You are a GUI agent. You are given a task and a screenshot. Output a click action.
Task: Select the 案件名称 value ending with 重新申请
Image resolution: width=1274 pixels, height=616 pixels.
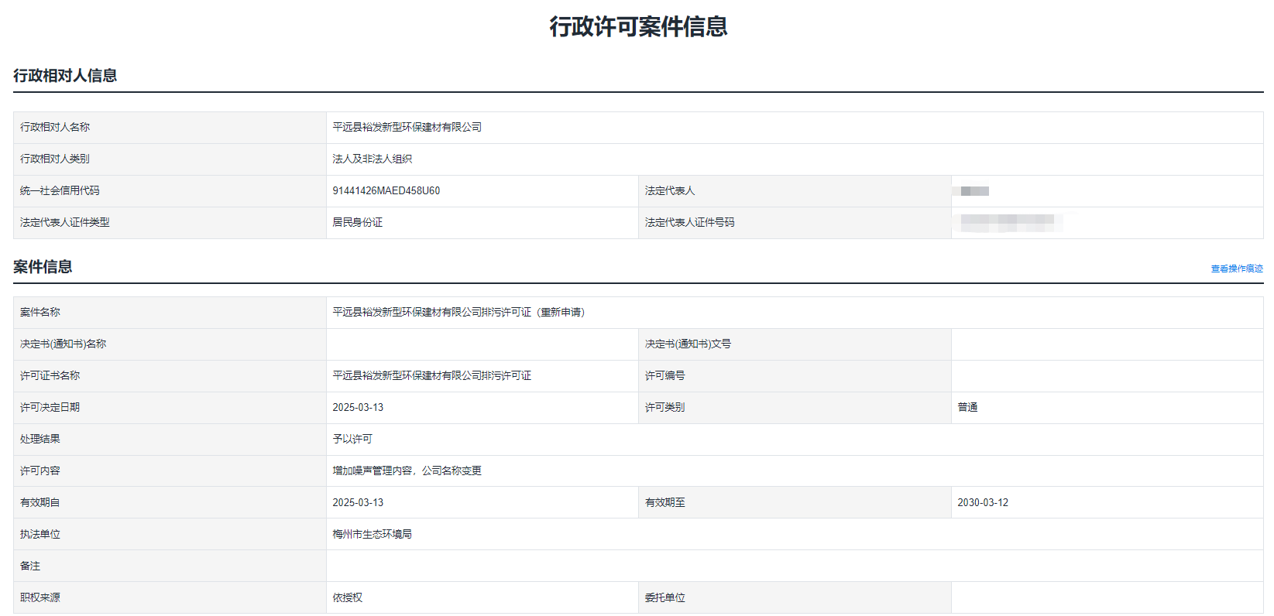458,313
